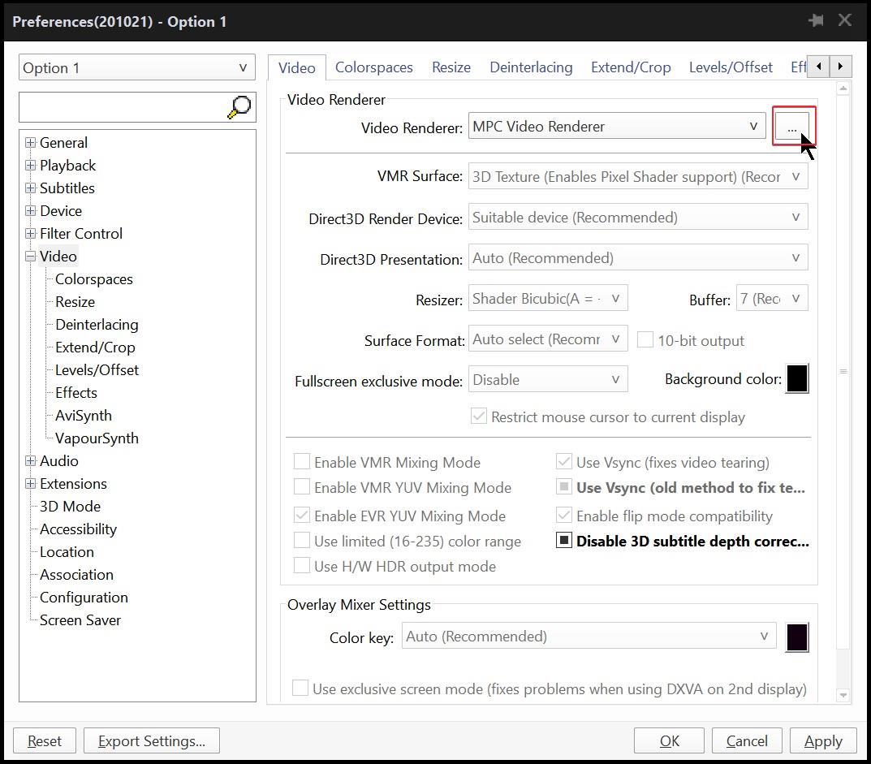The width and height of the screenshot is (871, 764).
Task: Expand the Audio tree node
Action: tap(31, 461)
